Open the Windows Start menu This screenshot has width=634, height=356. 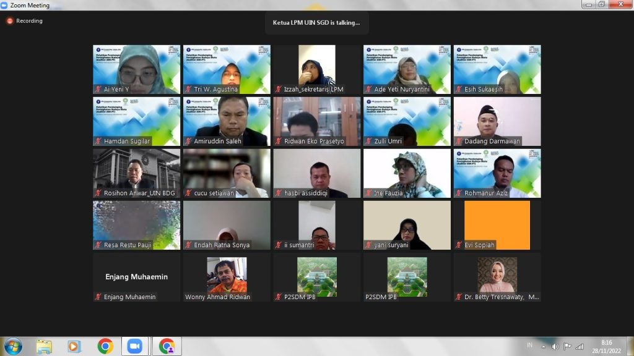[x=12, y=346]
